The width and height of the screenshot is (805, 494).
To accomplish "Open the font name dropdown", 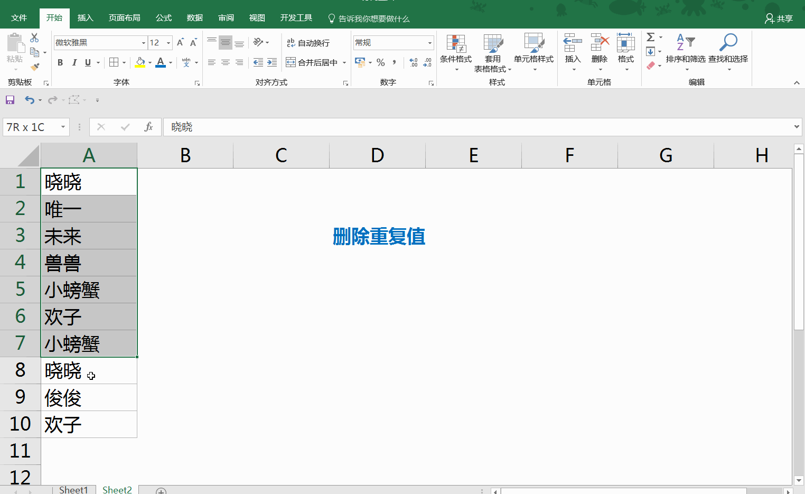I will click(143, 42).
